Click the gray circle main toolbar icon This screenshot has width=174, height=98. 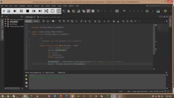tap(93, 11)
